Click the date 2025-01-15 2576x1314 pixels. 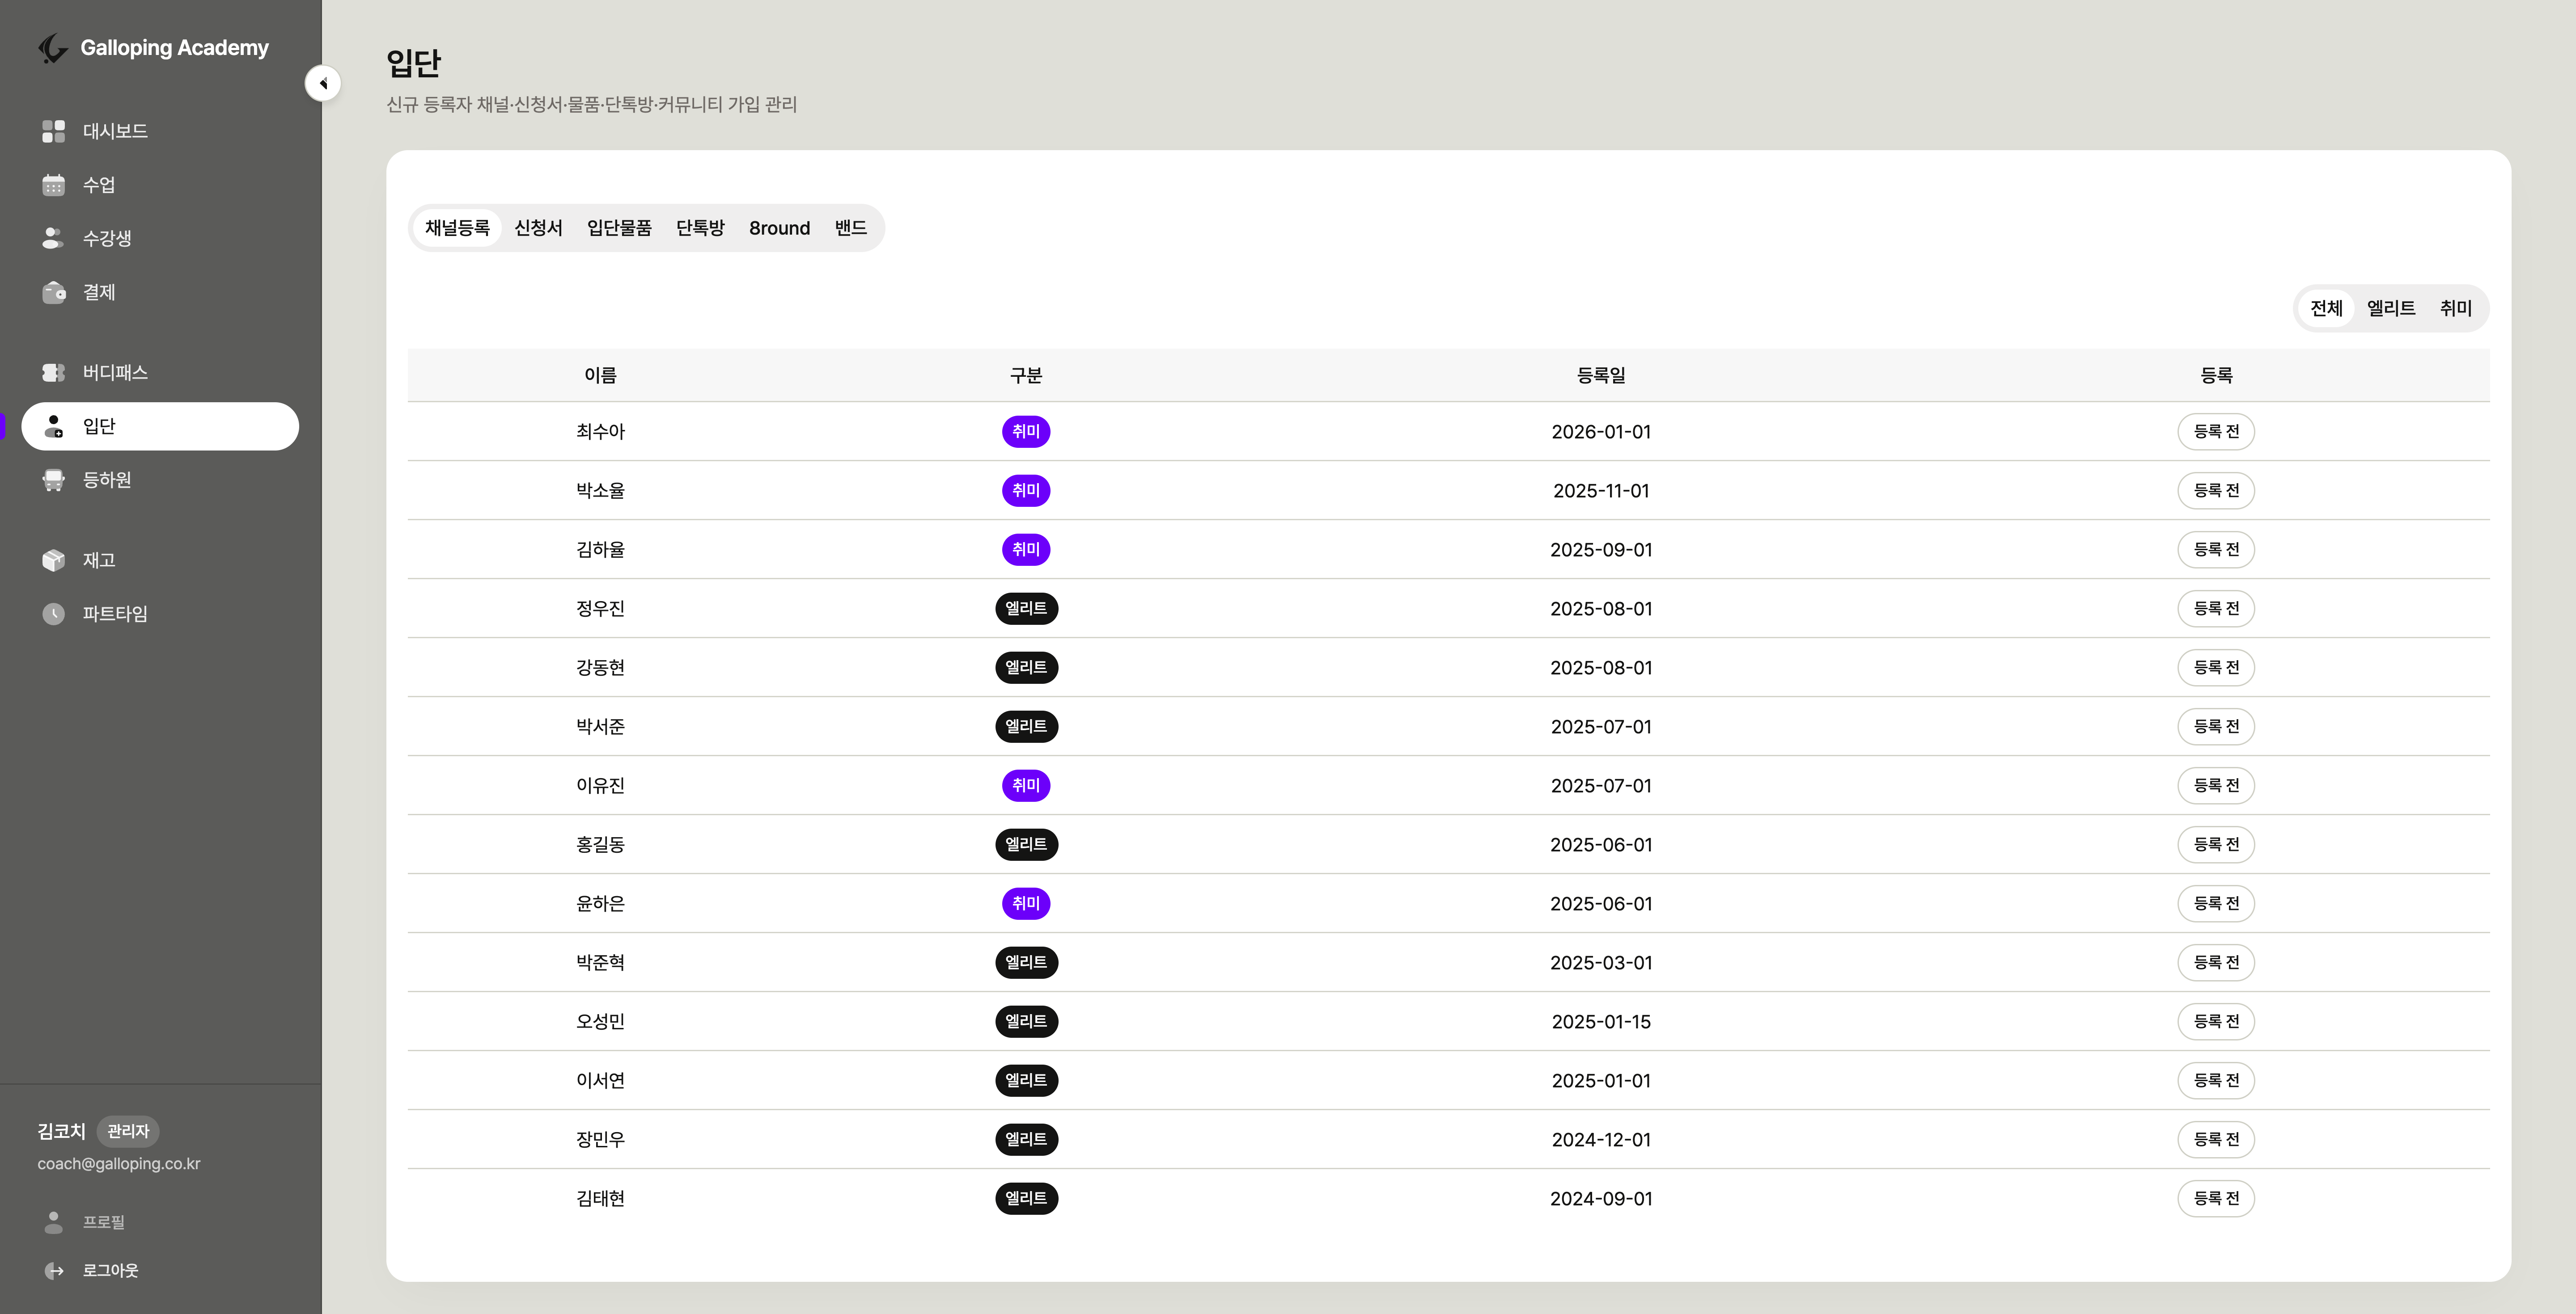(x=1601, y=1021)
